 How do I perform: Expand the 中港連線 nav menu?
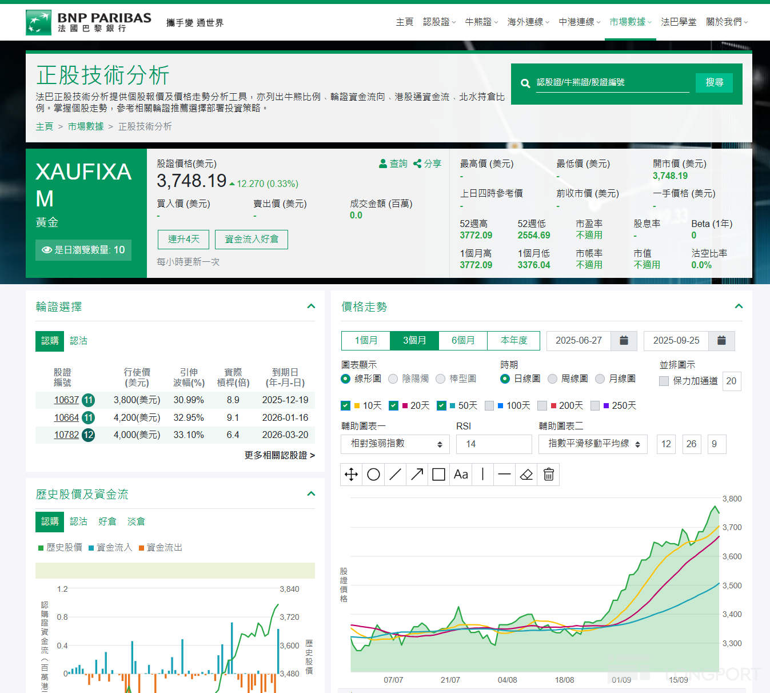(580, 22)
